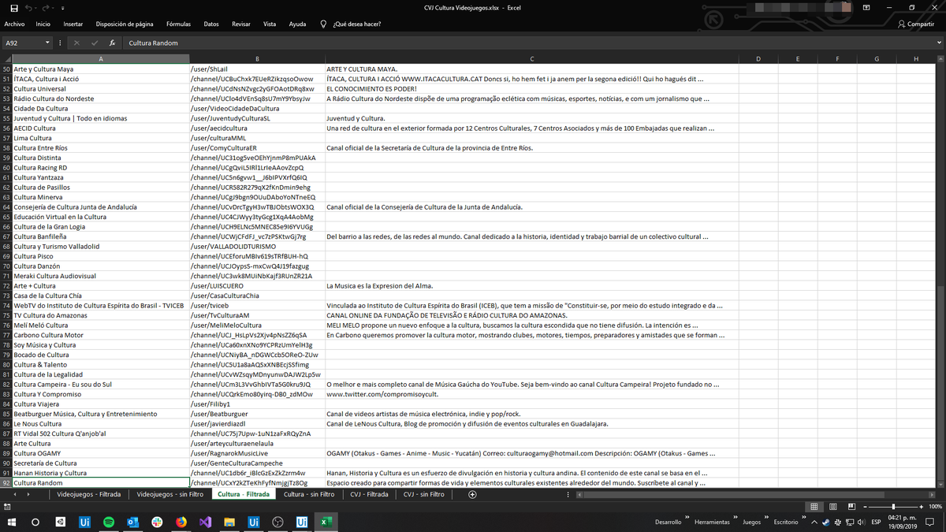Image resolution: width=946 pixels, height=532 pixels.
Task: Click the Compartir share button
Action: [916, 24]
